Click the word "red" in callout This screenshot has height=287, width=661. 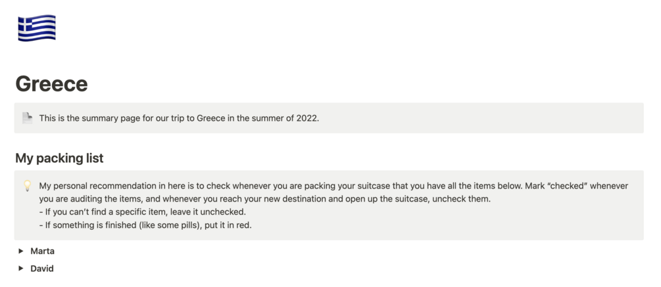pos(245,225)
